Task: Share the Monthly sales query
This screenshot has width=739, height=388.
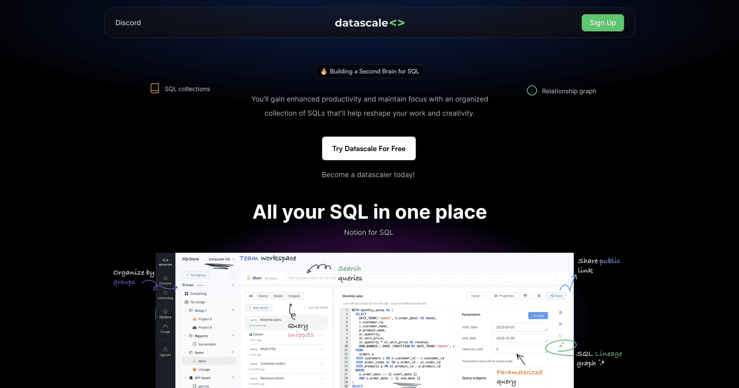Action: point(556,296)
